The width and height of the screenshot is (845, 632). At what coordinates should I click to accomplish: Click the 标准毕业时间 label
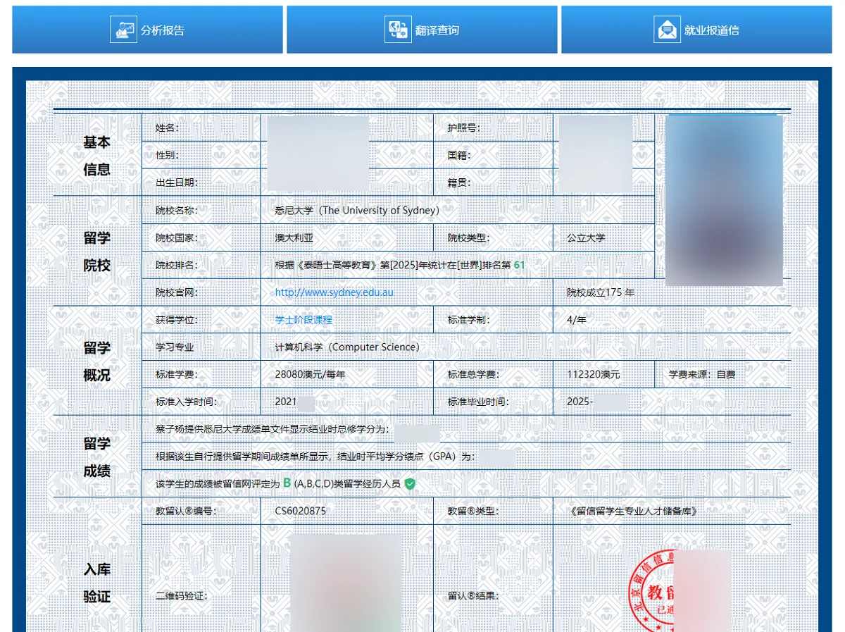click(478, 402)
